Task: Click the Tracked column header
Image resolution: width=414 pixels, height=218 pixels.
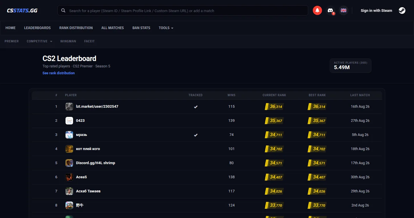Action: tap(195, 95)
